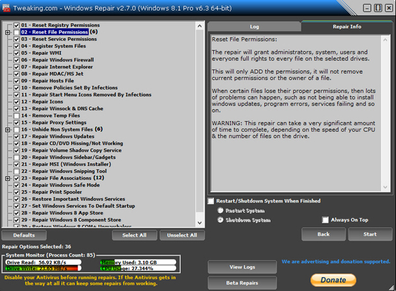
Task: Select 11 - Repair Start Menu Icons row
Action: click(x=86, y=95)
